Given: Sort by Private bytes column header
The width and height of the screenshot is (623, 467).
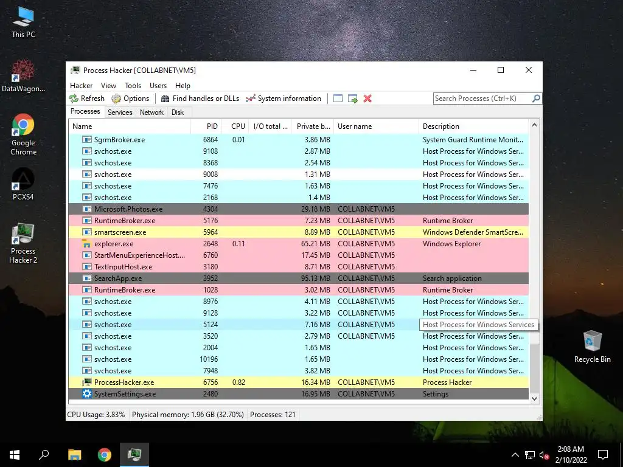Looking at the screenshot, I should [x=313, y=126].
